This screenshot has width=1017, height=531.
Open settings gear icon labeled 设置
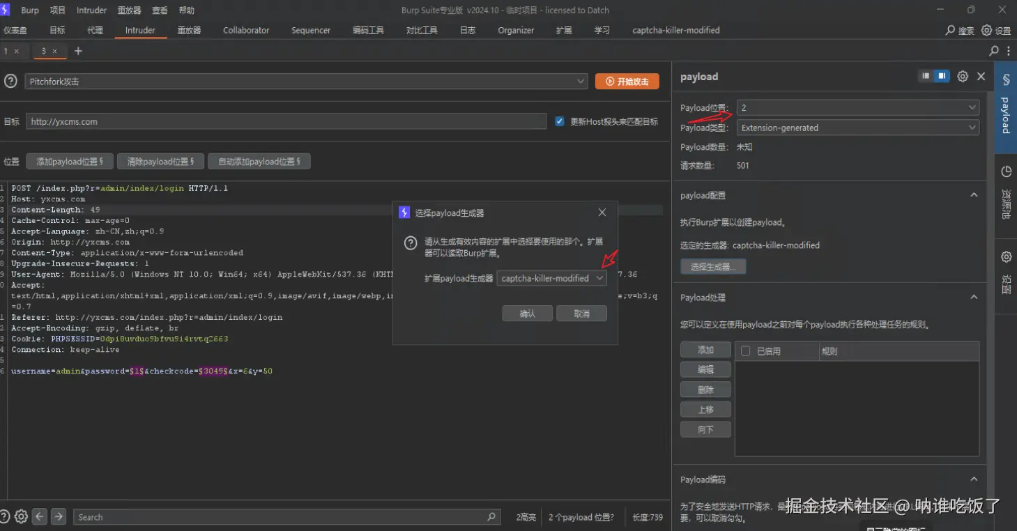[x=986, y=31]
